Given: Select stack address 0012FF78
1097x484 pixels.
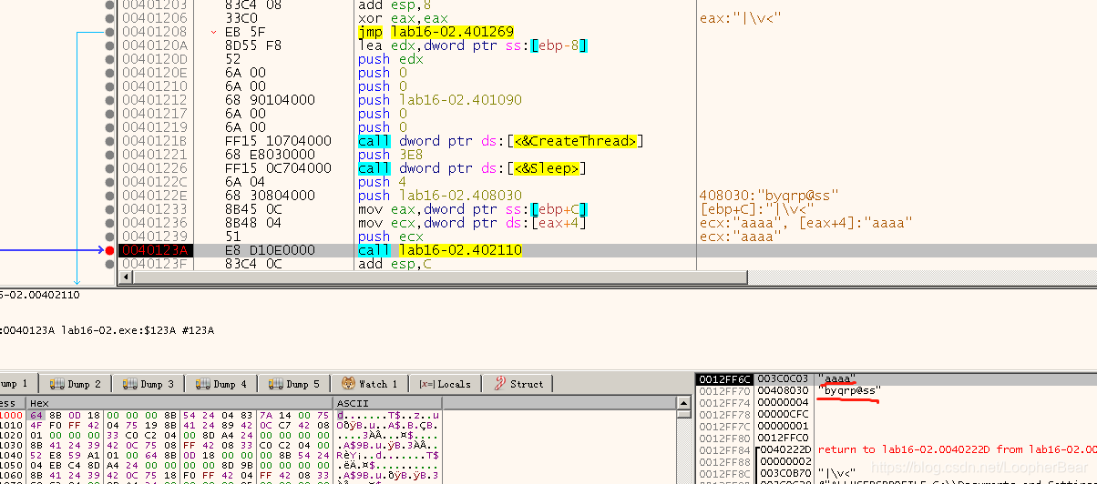Looking at the screenshot, I should tap(723, 414).
